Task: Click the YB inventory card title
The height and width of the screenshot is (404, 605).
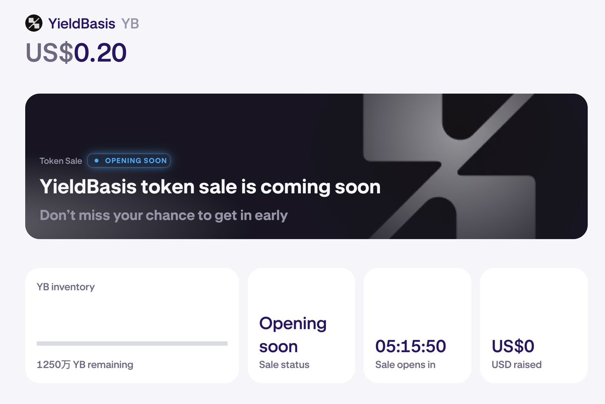Action: pyautogui.click(x=66, y=287)
